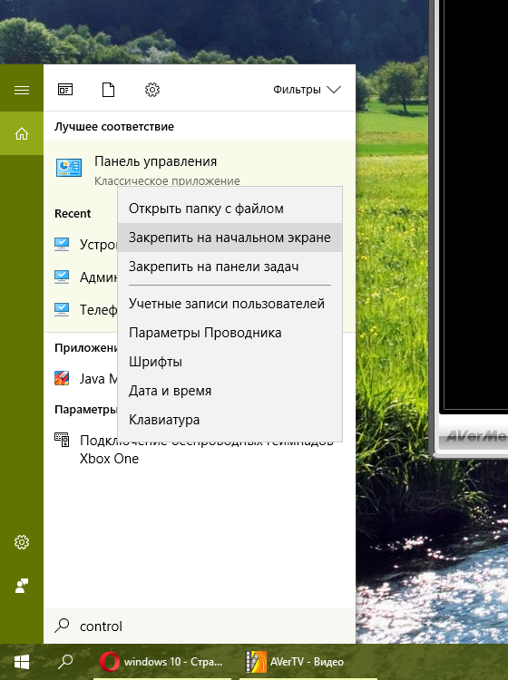
Task: Filter results by apps icon
Action: 65,90
